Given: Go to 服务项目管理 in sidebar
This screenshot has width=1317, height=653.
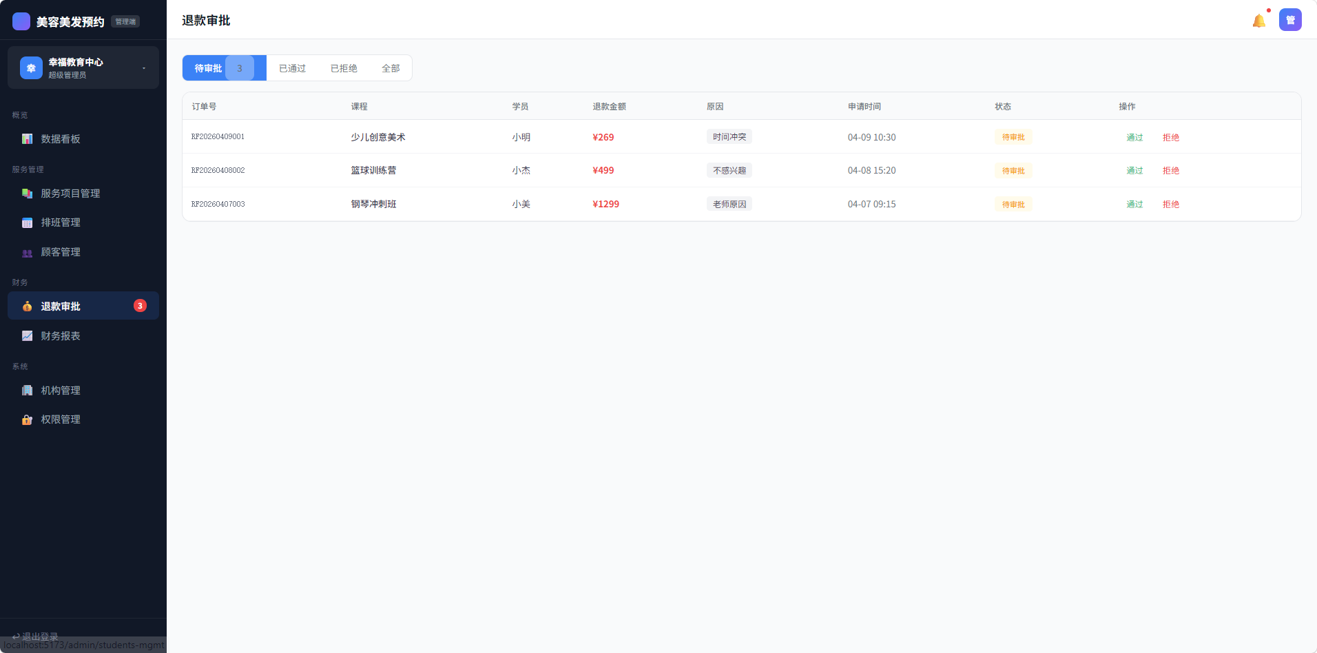Looking at the screenshot, I should 70,194.
